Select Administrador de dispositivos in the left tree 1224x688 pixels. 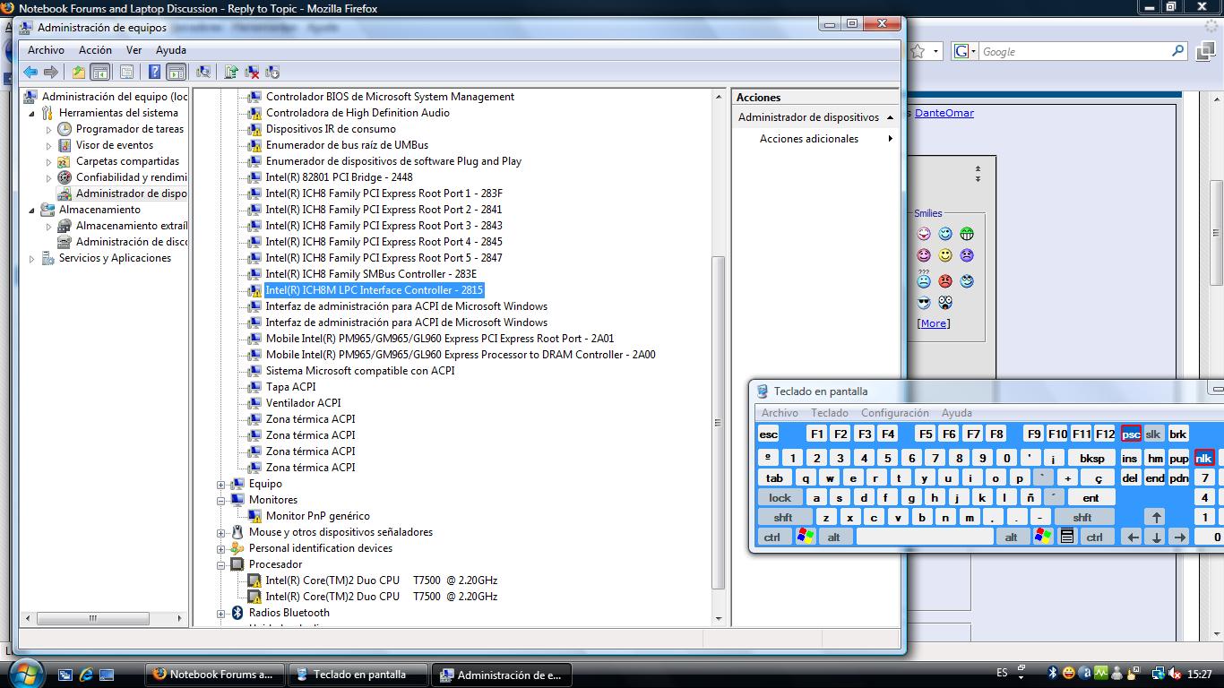pyautogui.click(x=131, y=193)
